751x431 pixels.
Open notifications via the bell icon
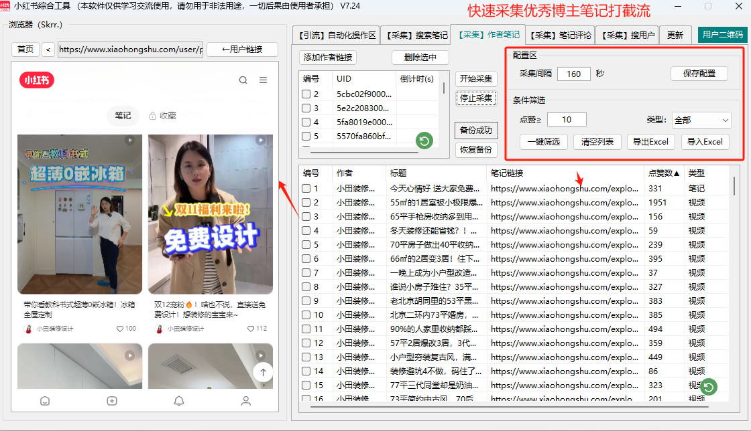179,401
